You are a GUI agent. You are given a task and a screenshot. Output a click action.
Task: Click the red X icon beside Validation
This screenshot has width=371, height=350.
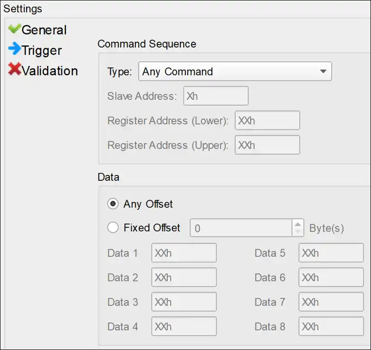(15, 70)
